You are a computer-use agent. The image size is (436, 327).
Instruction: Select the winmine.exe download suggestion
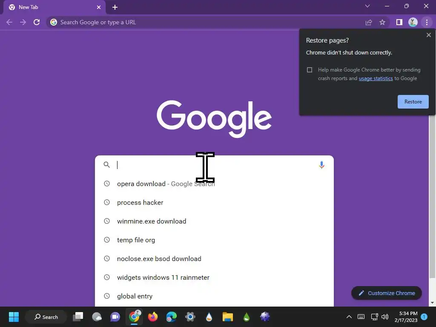[214, 221]
